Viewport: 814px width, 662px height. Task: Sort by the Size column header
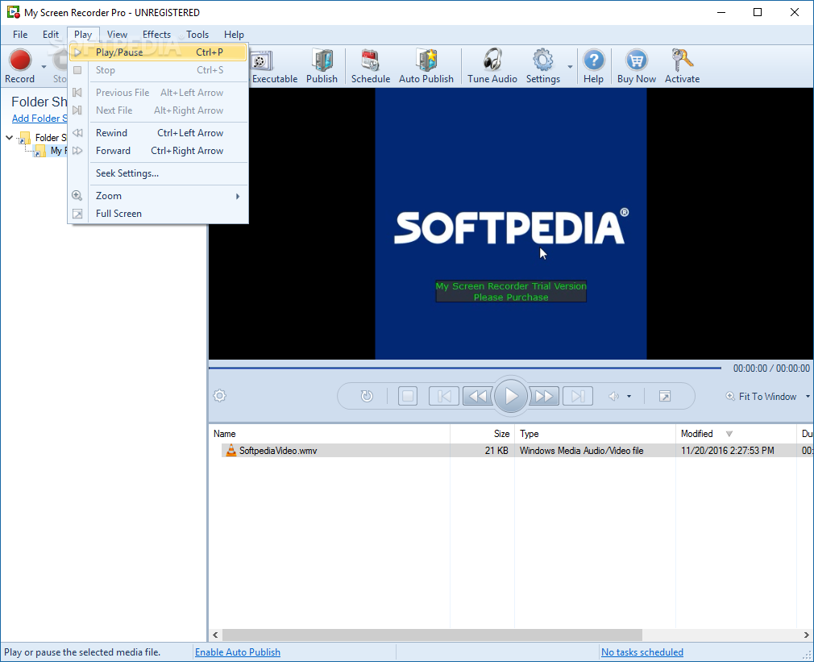482,434
